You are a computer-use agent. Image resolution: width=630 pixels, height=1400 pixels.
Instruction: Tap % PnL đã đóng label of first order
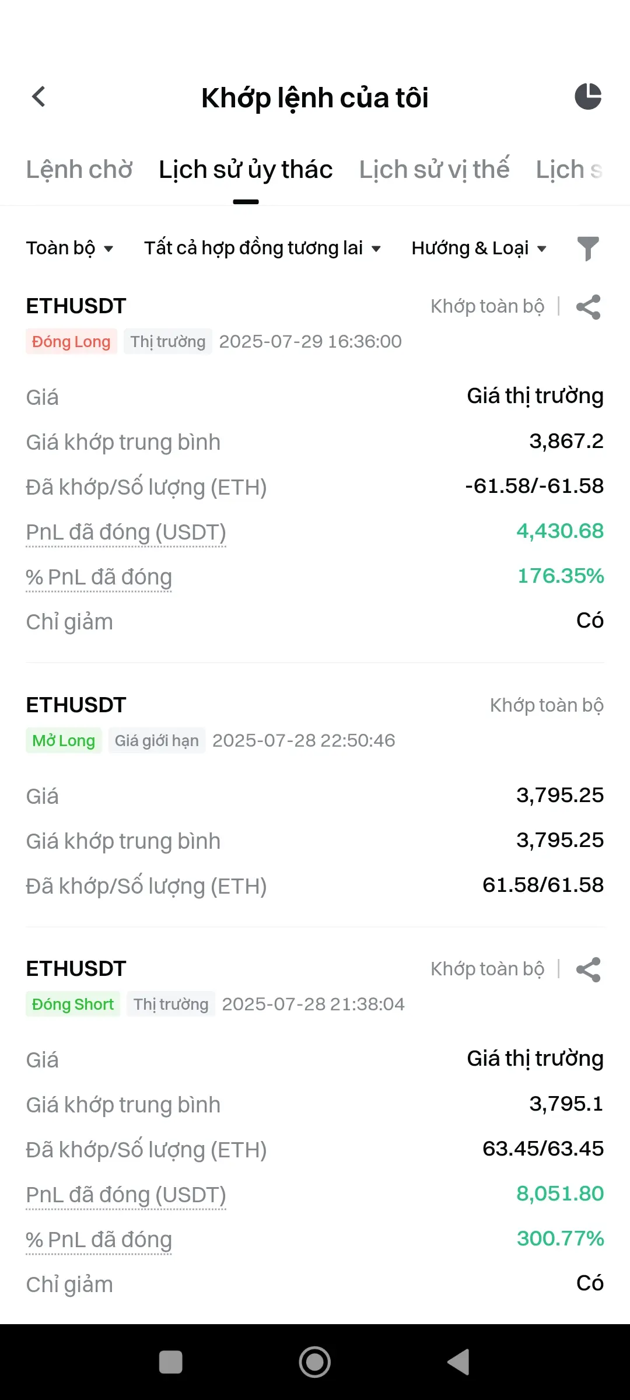(99, 577)
